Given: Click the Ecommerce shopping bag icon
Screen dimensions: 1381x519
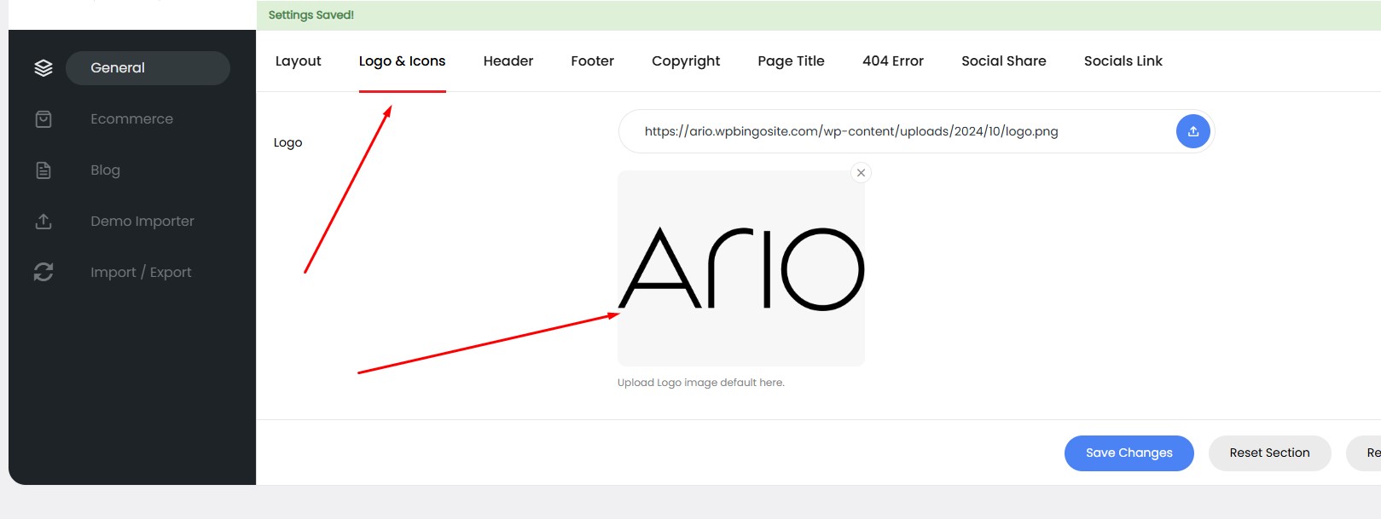Looking at the screenshot, I should tap(44, 119).
